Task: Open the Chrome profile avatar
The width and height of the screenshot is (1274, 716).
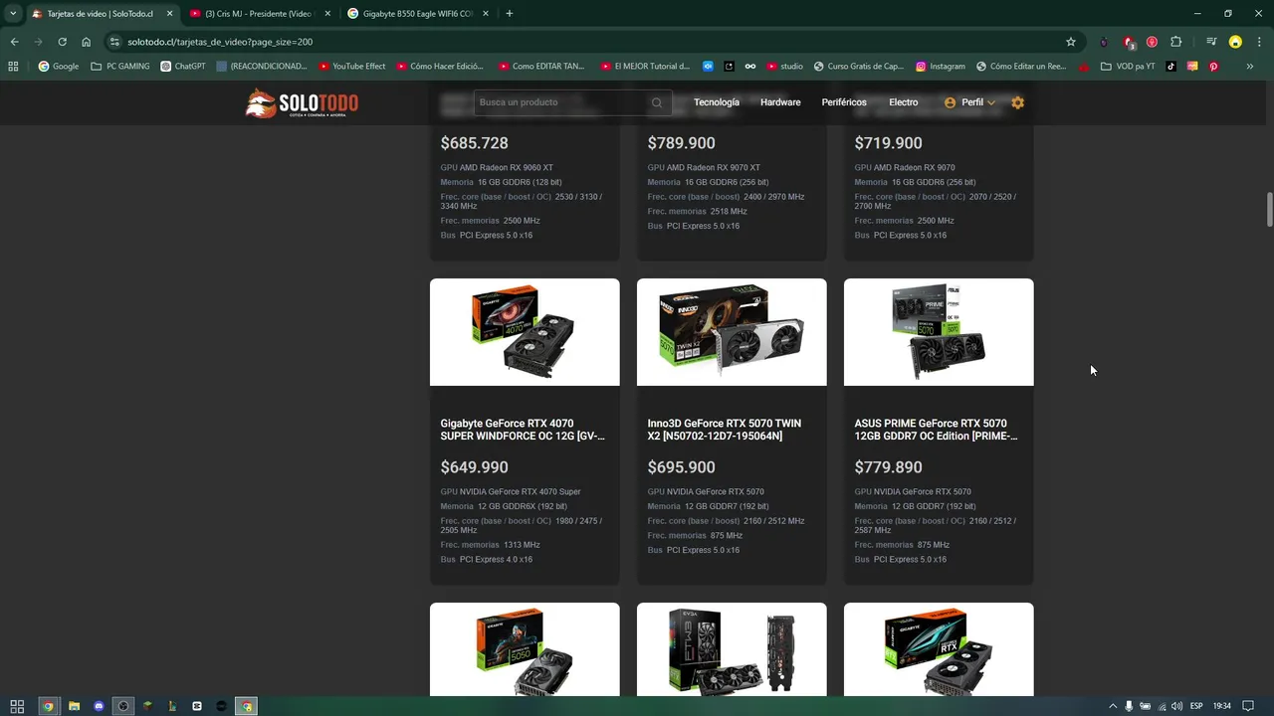Action: tap(1235, 42)
